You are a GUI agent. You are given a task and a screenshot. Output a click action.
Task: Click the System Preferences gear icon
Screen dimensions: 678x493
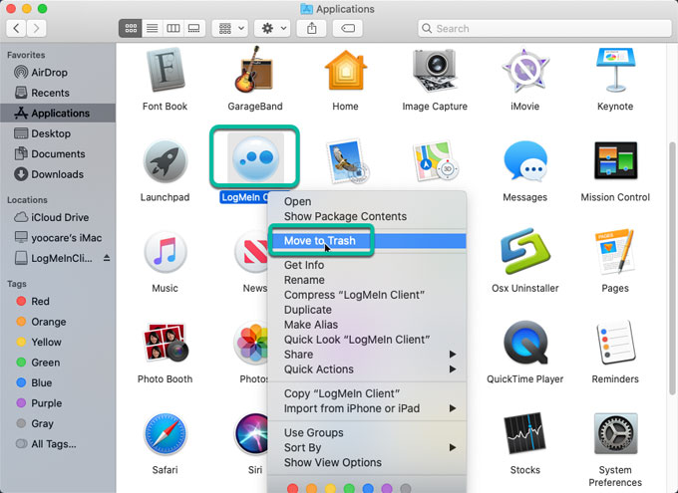point(615,434)
